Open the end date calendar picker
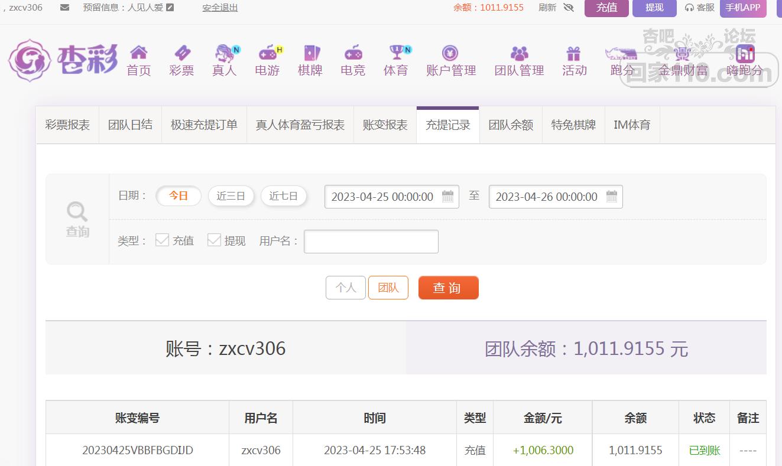This screenshot has width=782, height=466. pos(612,197)
